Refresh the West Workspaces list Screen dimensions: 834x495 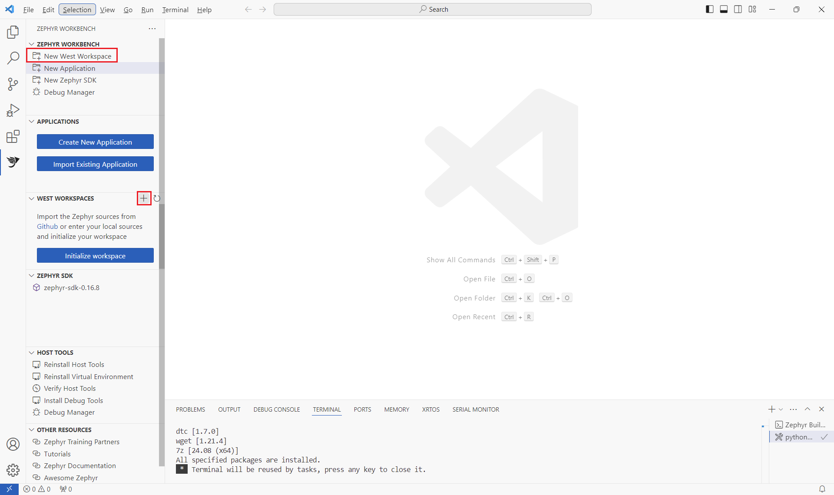pyautogui.click(x=157, y=198)
